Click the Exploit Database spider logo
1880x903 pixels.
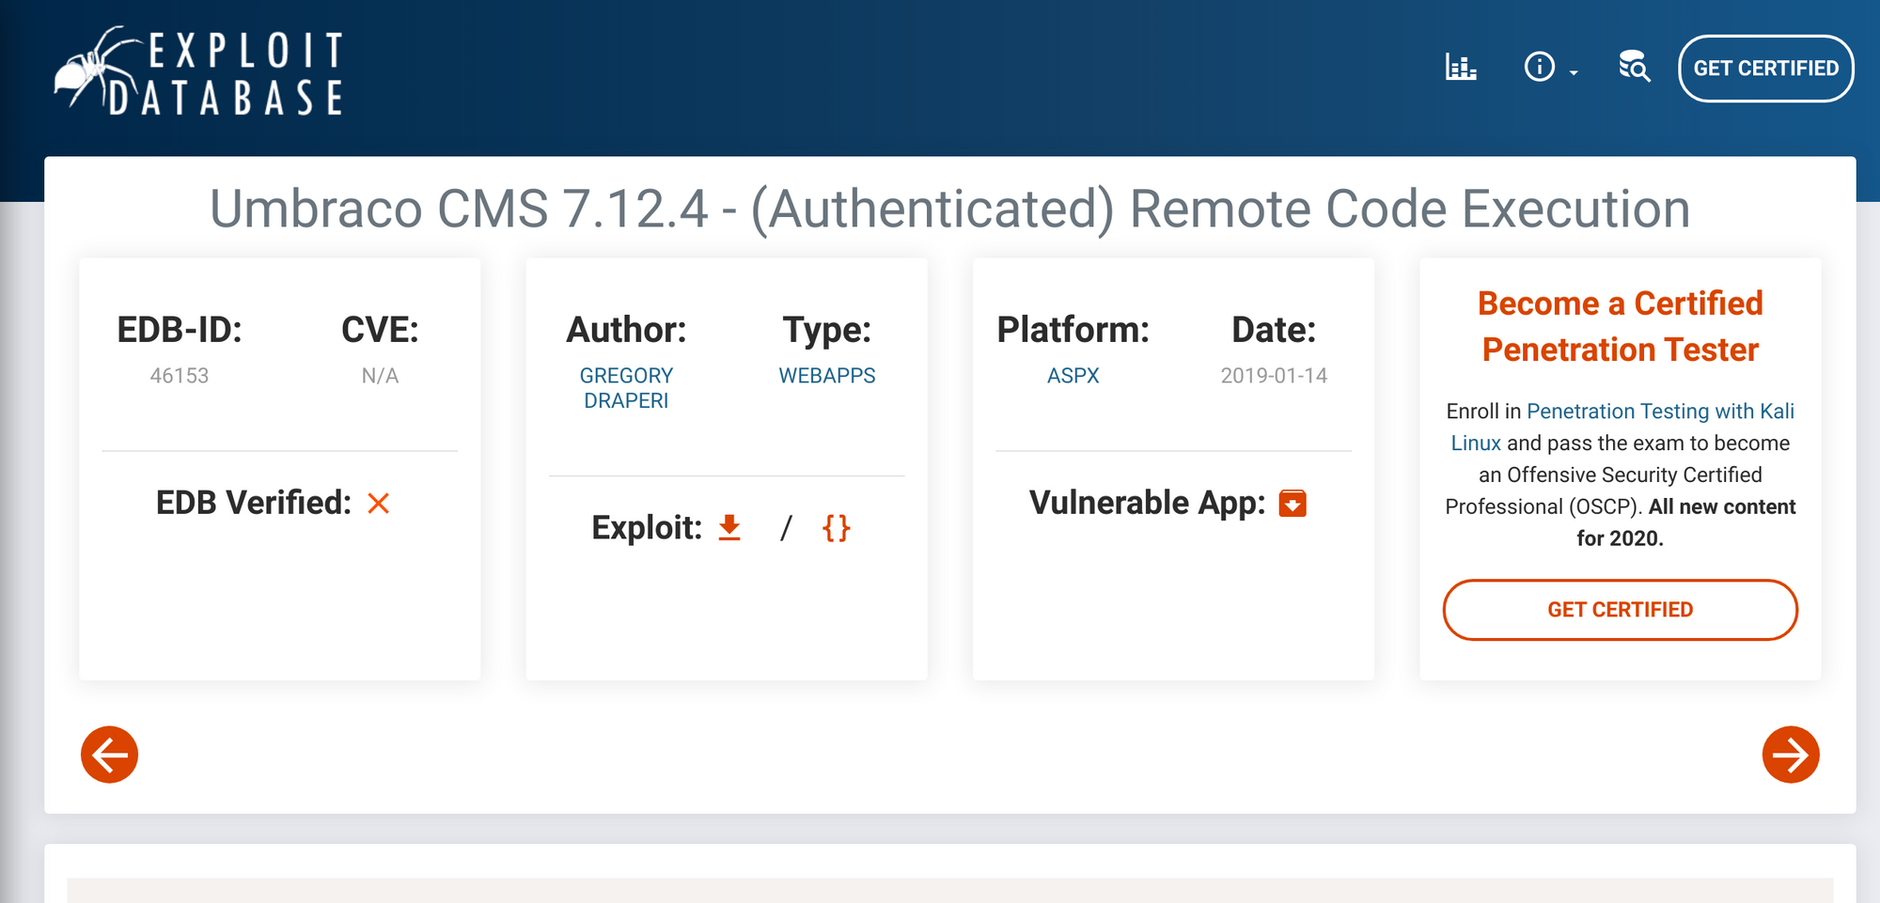click(x=198, y=72)
